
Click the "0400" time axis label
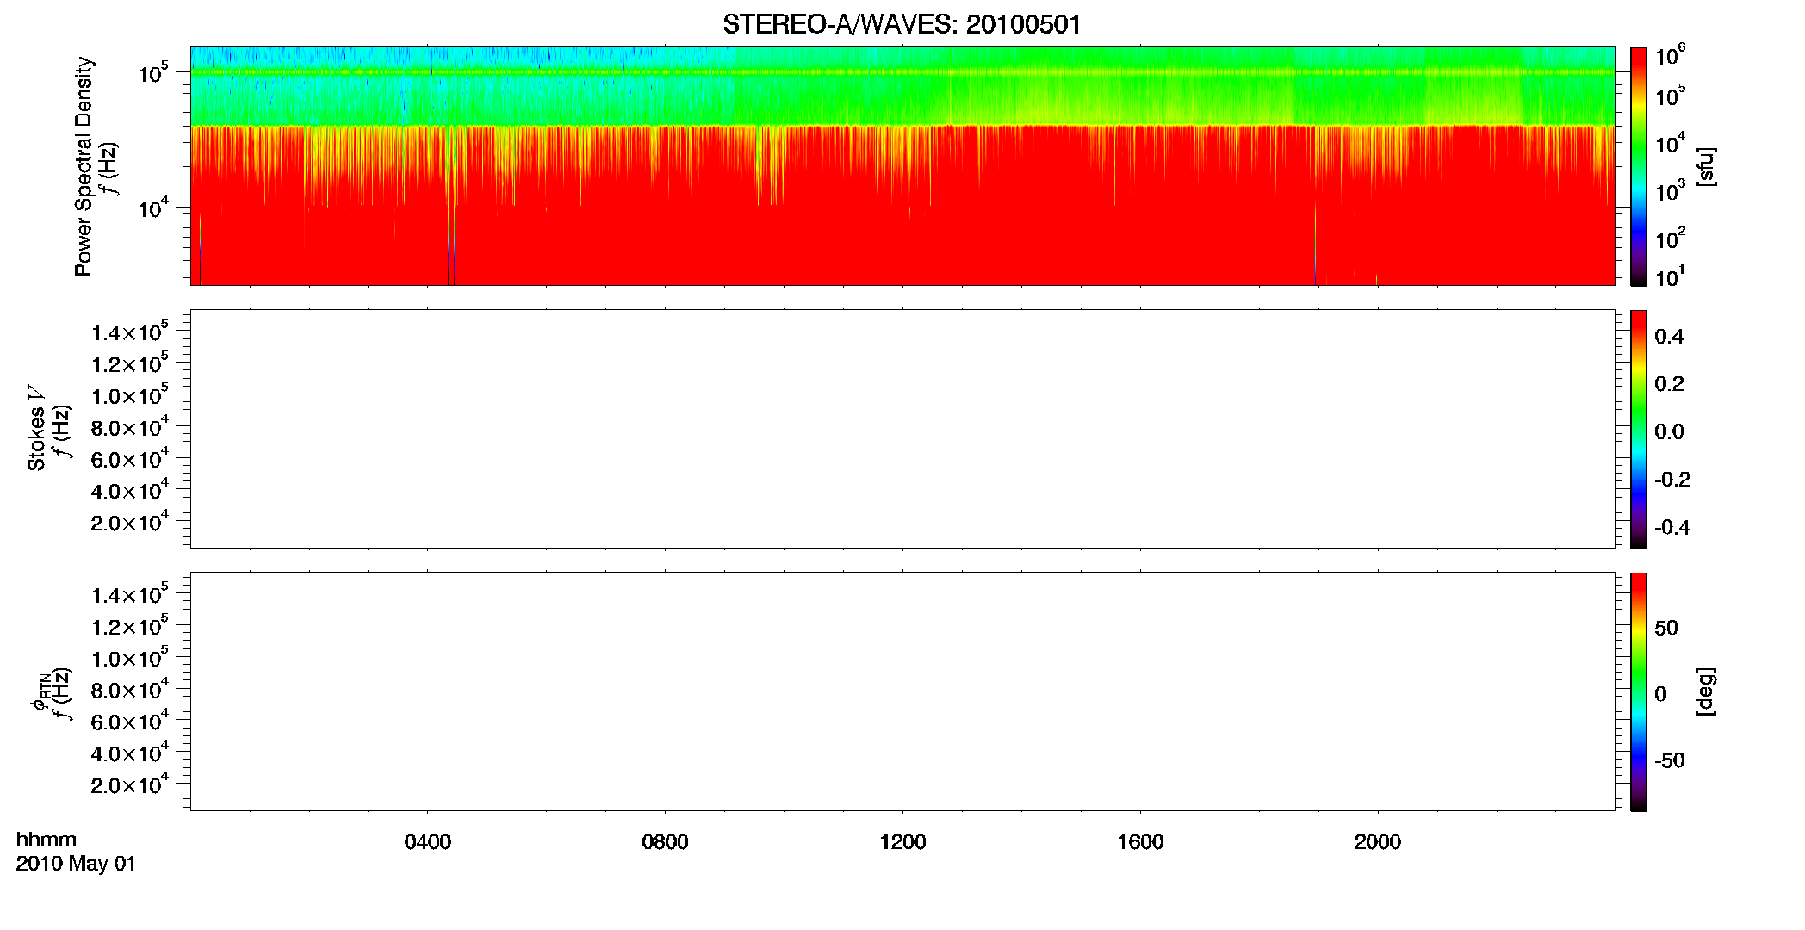click(428, 842)
